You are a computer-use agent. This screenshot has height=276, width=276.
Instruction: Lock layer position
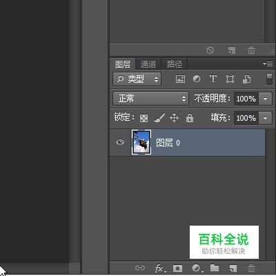[x=174, y=118]
